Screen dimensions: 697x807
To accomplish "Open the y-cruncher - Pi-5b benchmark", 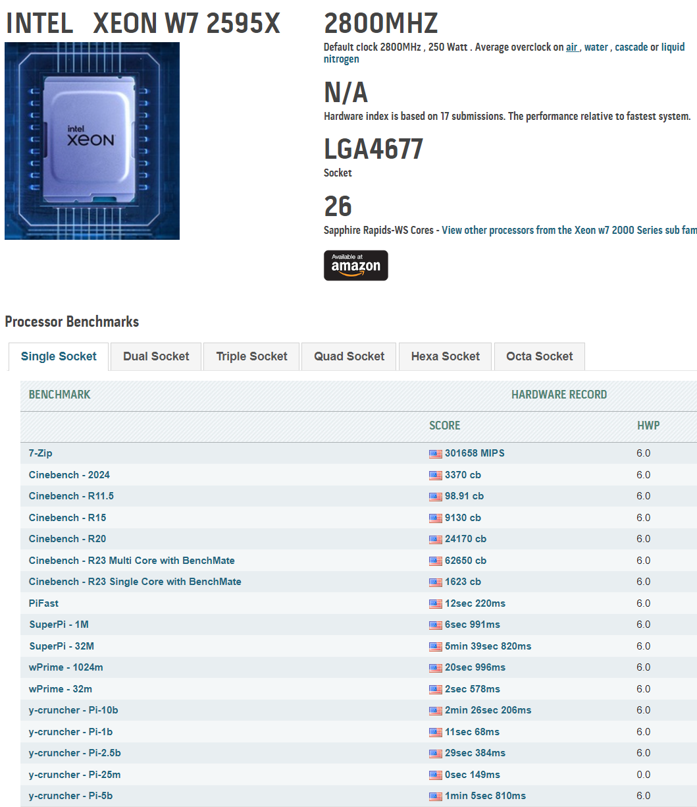I will coord(71,796).
